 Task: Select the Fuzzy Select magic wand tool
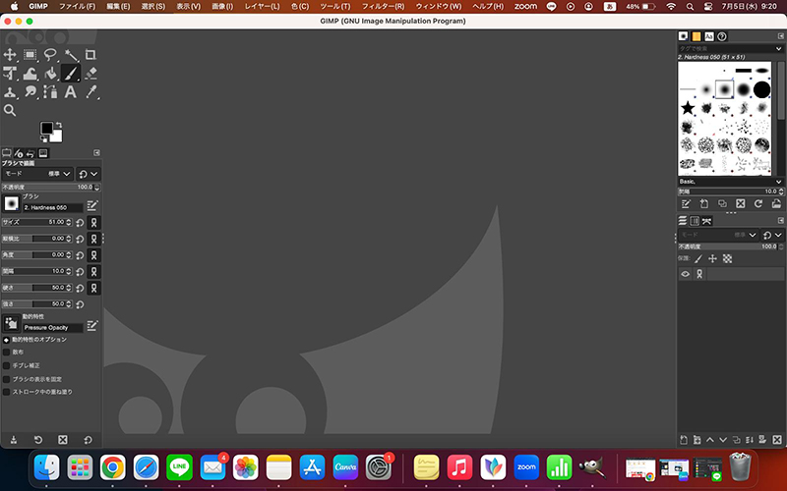(x=71, y=55)
